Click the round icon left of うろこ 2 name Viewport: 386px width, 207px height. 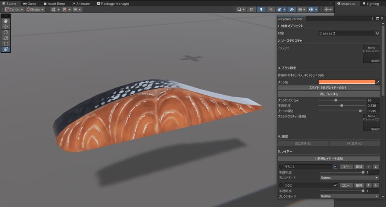pos(281,167)
